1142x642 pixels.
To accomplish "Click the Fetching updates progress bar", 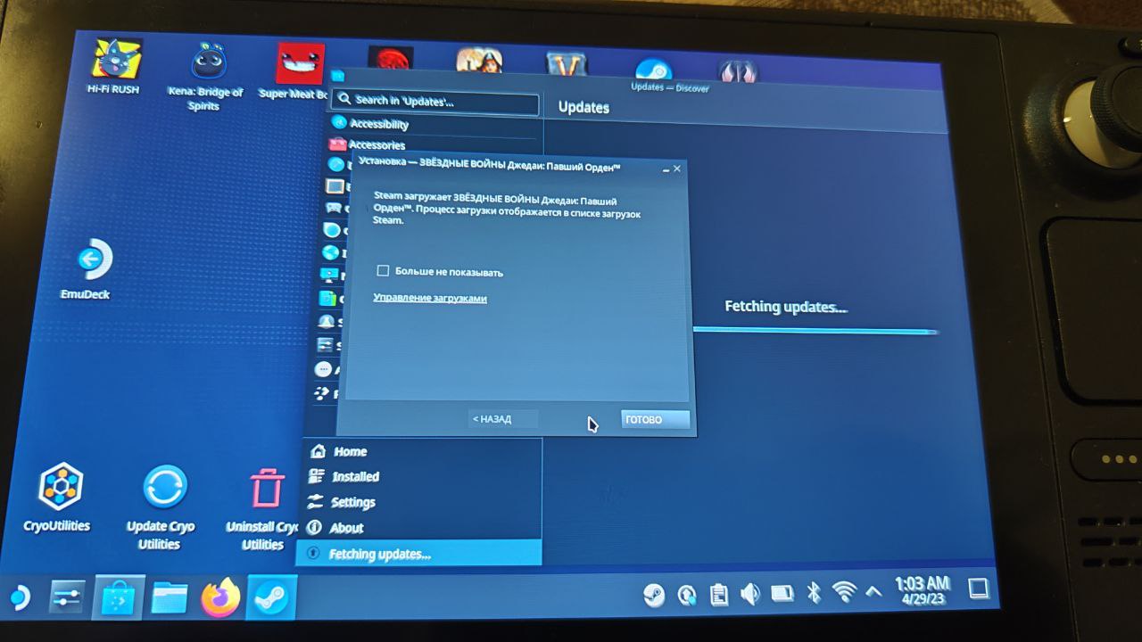I will click(815, 331).
